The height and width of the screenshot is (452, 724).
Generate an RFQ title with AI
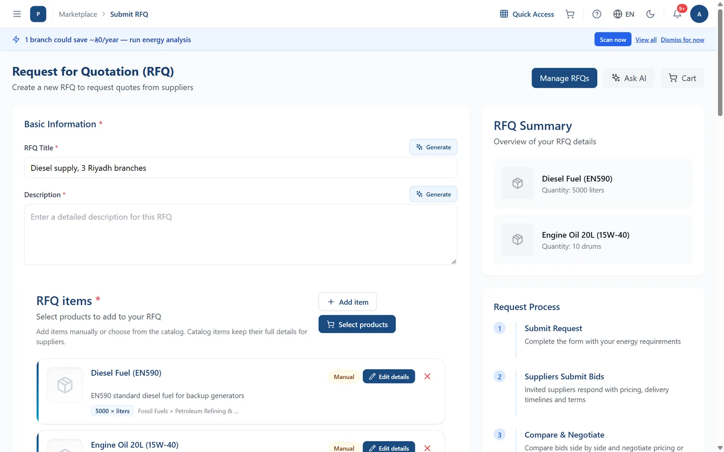tap(433, 147)
